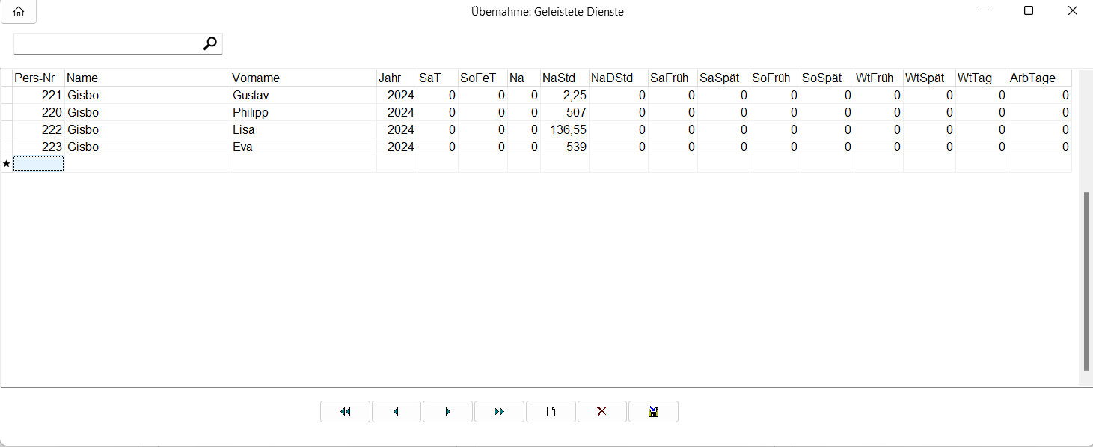Screen dimensions: 1093x447
Task: Click the home icon button
Action: click(x=19, y=12)
